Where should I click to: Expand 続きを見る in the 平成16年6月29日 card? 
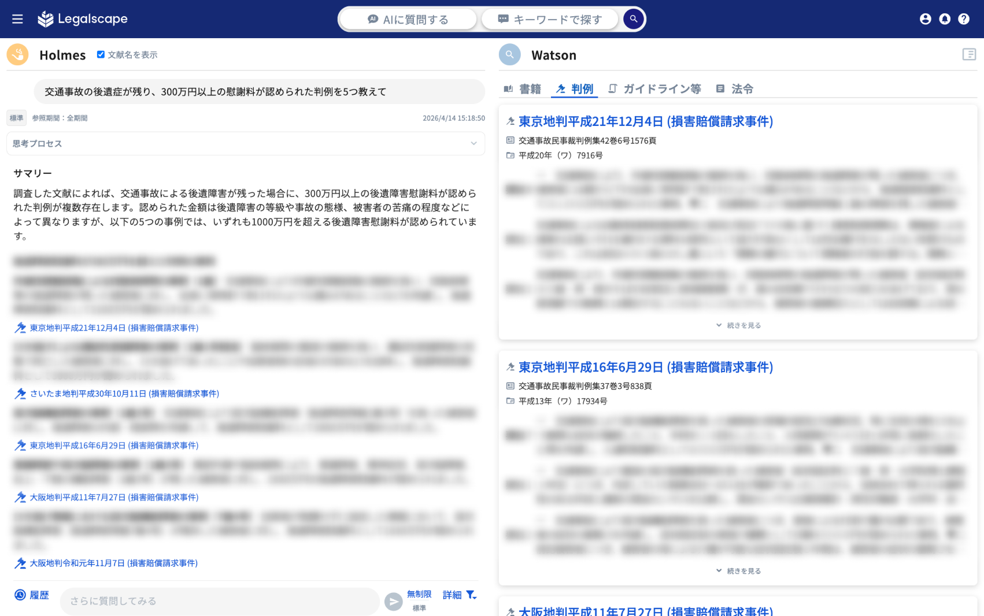738,571
